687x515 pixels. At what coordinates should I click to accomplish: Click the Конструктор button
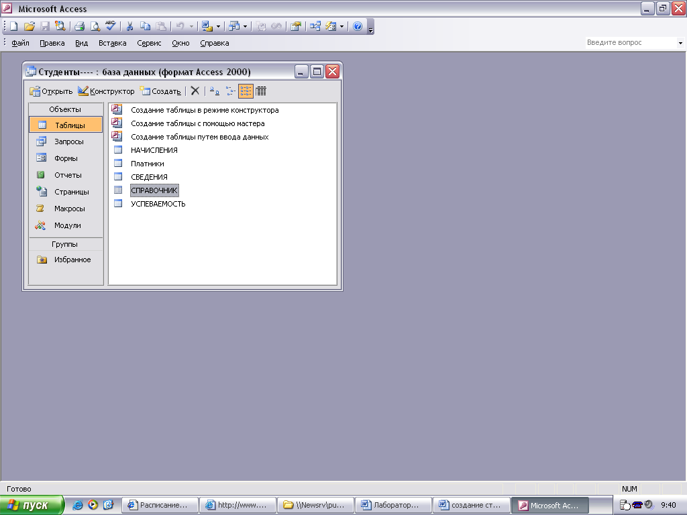click(x=107, y=91)
